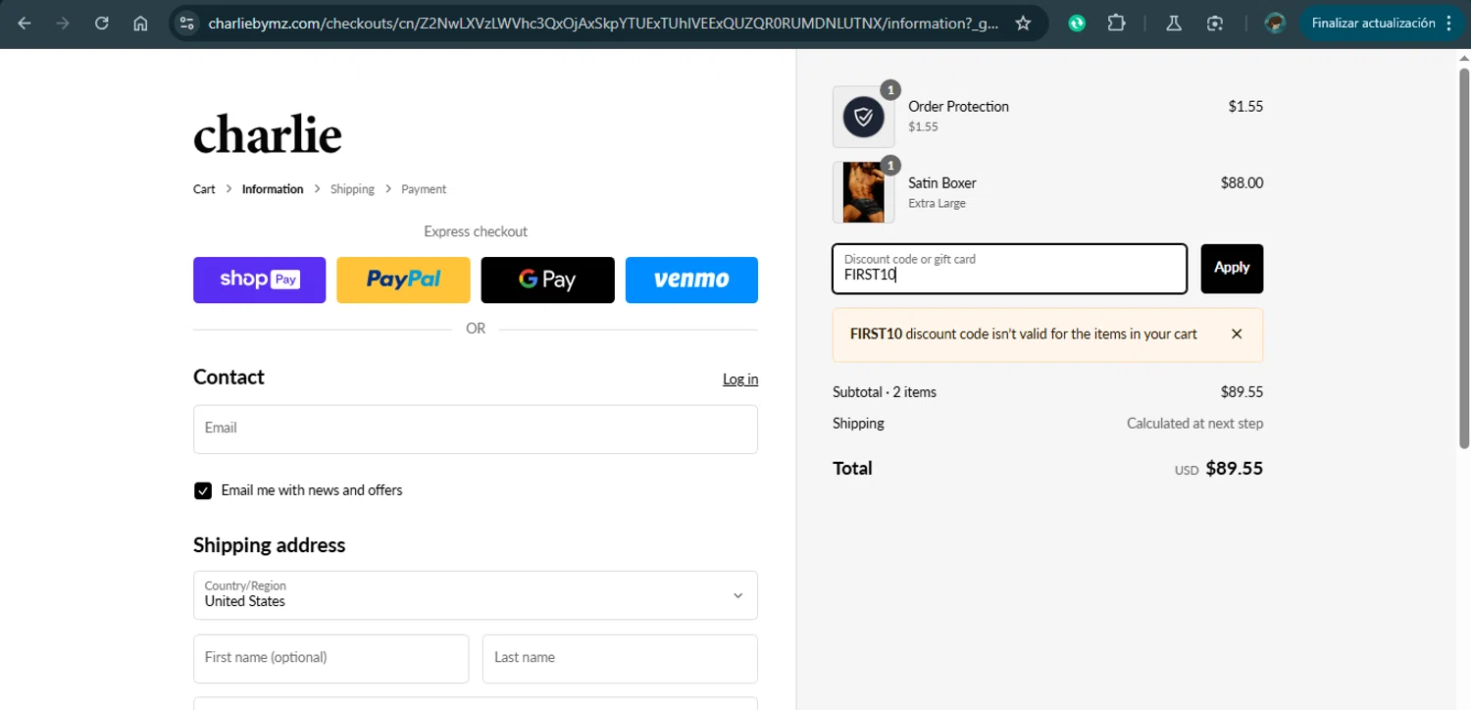Screen dimensions: 1471x710
Task: Check out with Venmo
Action: (x=691, y=279)
